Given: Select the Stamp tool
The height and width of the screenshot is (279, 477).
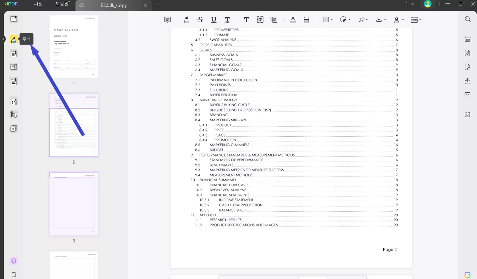Looking at the screenshot, I should point(379,19).
